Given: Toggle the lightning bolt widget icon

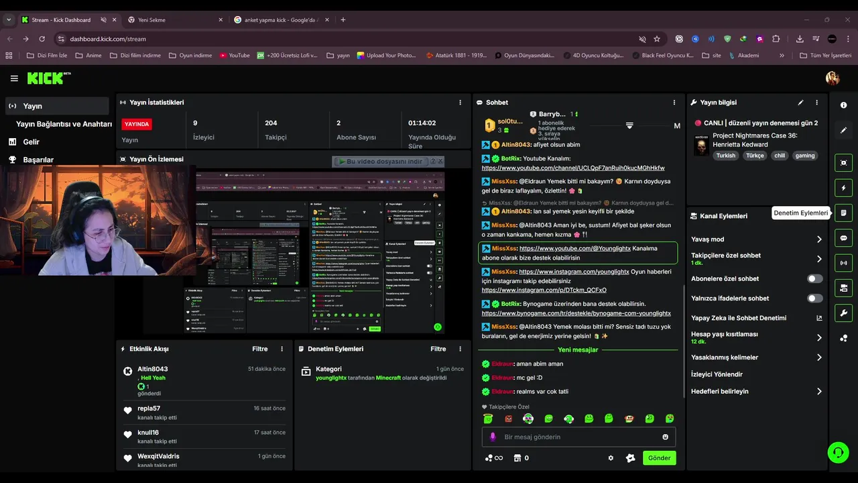Looking at the screenshot, I should [843, 188].
